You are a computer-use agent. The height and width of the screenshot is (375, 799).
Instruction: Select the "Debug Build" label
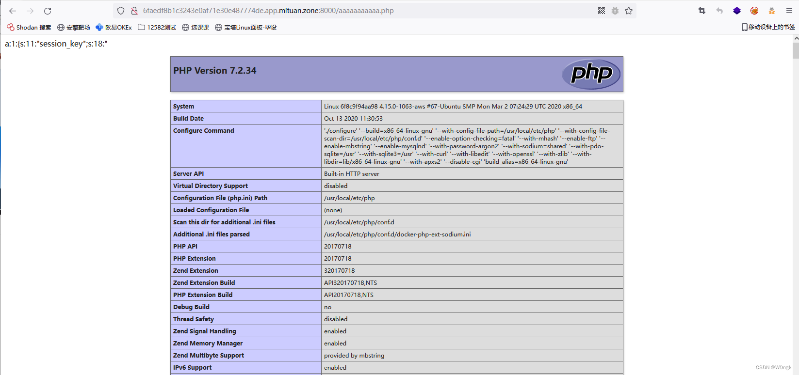pos(191,307)
